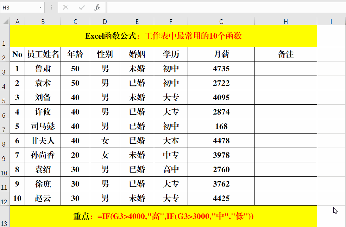The width and height of the screenshot is (346, 227).
Task: Select the cell containing 司马懿
Action: coord(43,126)
